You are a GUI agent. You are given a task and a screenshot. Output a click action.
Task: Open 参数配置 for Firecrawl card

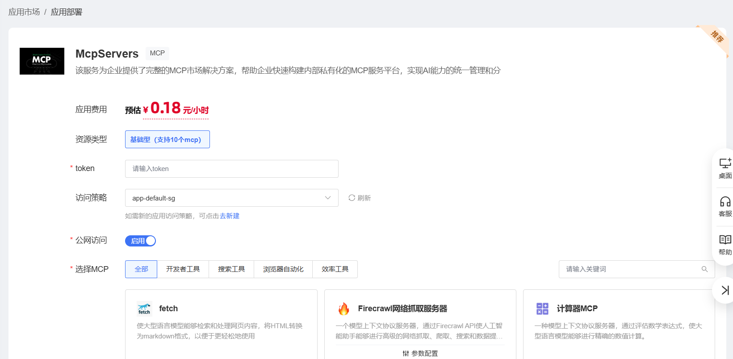(x=420, y=353)
